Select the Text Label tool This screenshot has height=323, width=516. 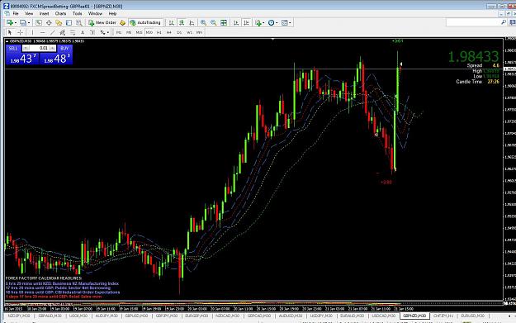(x=92, y=32)
